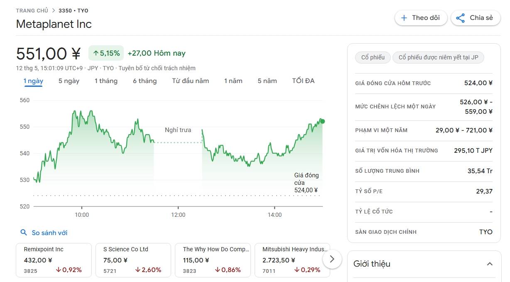Click the Nghỉ trưa label on chart
510x282 pixels.
[x=178, y=130]
